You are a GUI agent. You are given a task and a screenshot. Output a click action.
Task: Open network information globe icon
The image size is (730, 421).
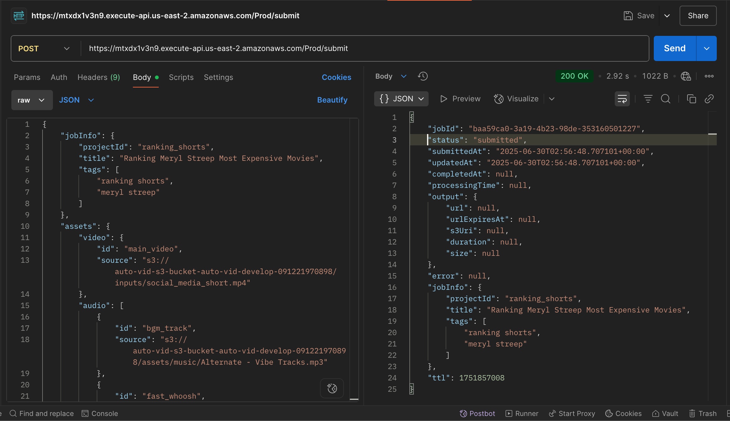click(686, 76)
